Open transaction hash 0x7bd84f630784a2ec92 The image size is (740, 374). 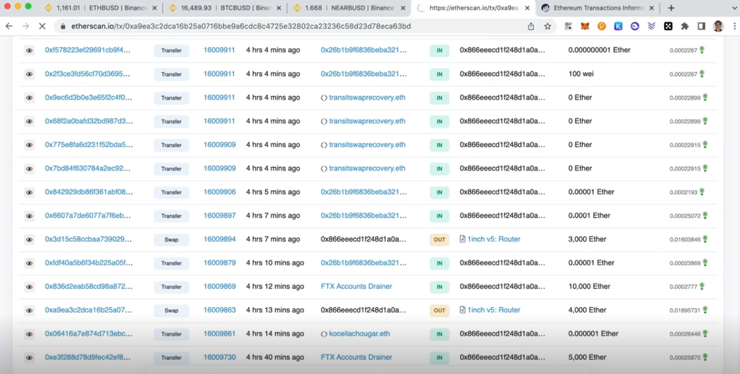click(88, 168)
